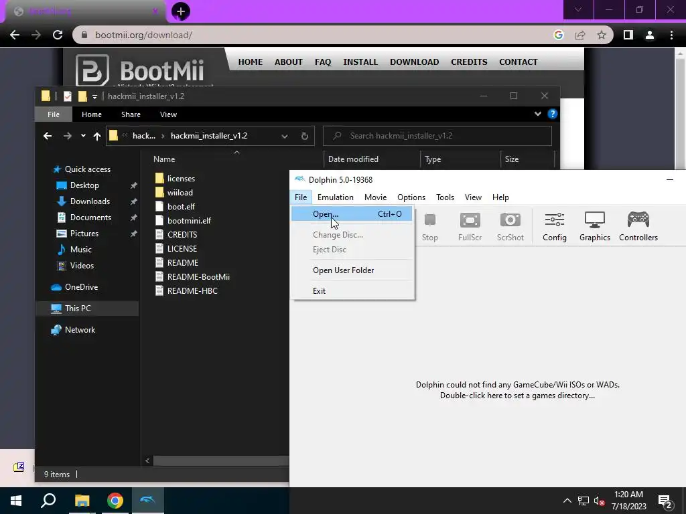
Task: Open the address bar history dropdown
Action: click(284, 136)
